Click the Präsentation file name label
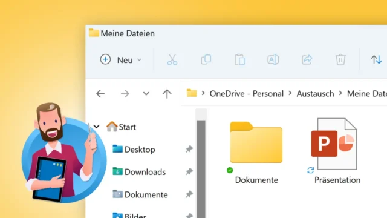387x218 pixels. pyautogui.click(x=337, y=180)
